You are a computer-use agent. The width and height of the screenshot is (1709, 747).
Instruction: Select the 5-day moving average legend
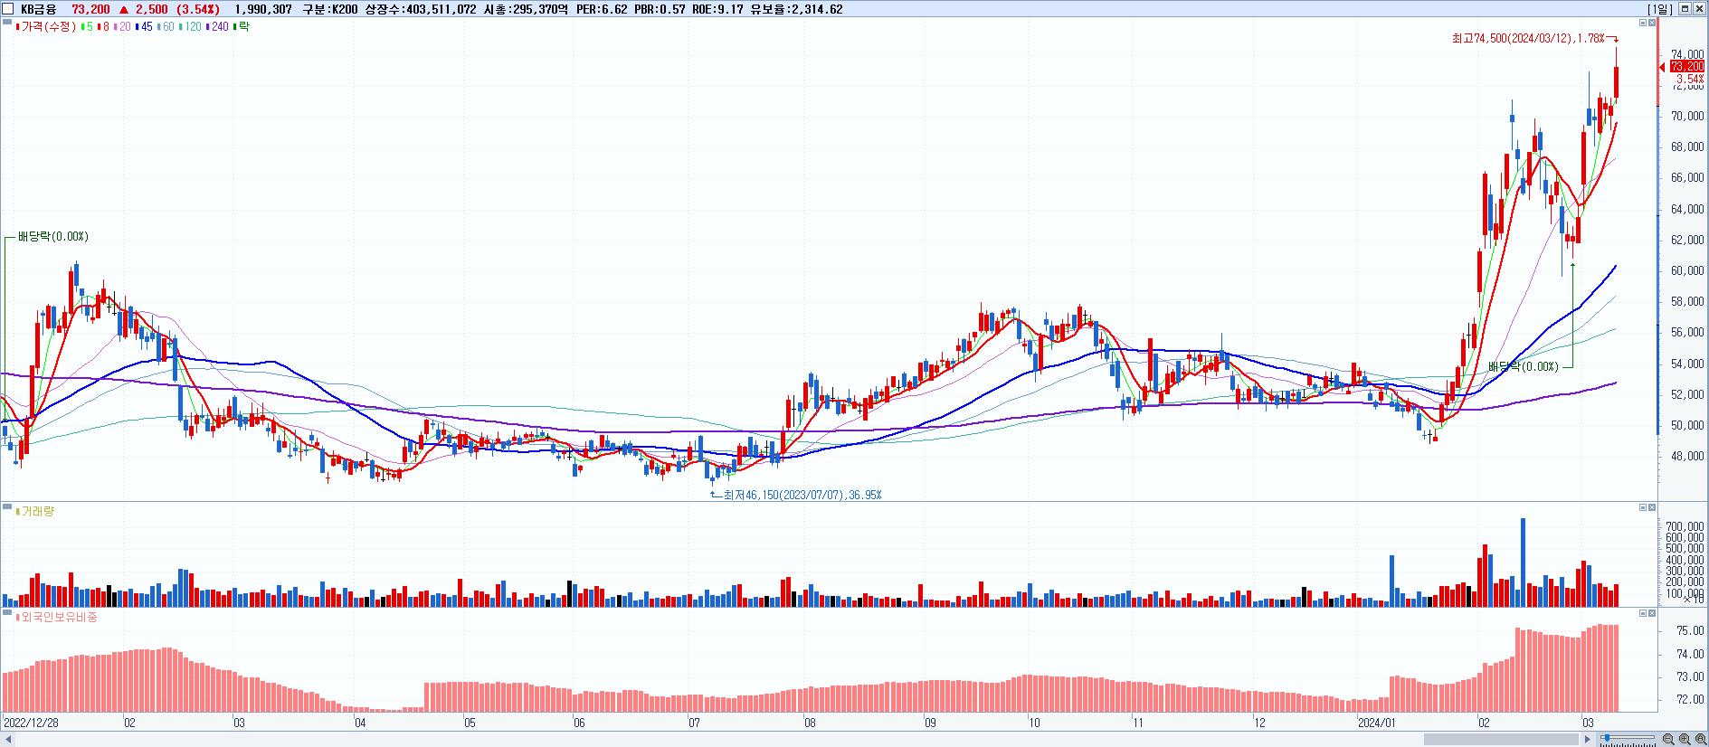click(87, 27)
